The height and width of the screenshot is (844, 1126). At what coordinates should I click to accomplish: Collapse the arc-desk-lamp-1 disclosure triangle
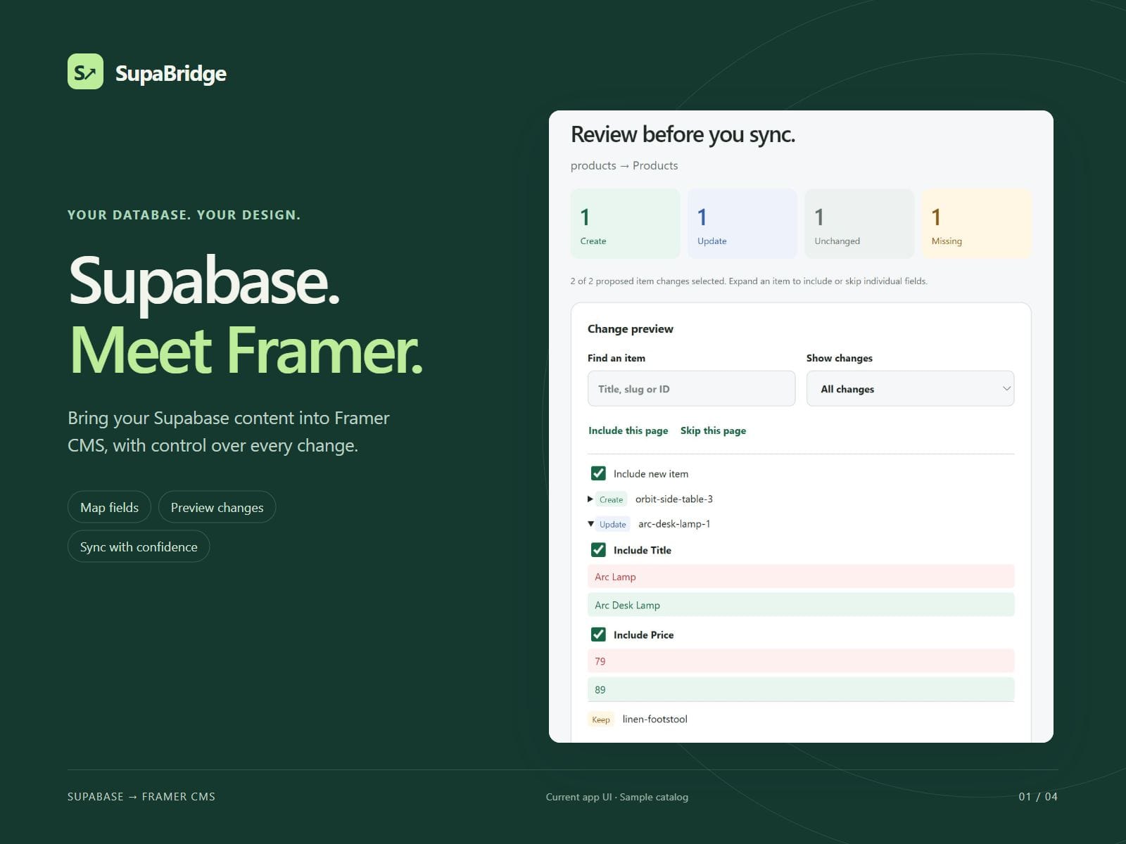tap(590, 524)
